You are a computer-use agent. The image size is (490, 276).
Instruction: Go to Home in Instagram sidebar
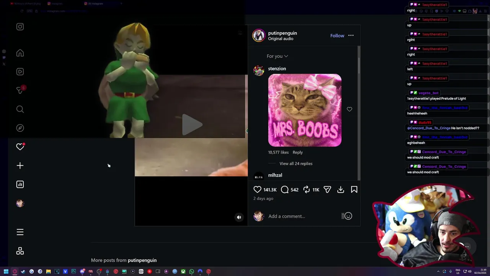20,53
